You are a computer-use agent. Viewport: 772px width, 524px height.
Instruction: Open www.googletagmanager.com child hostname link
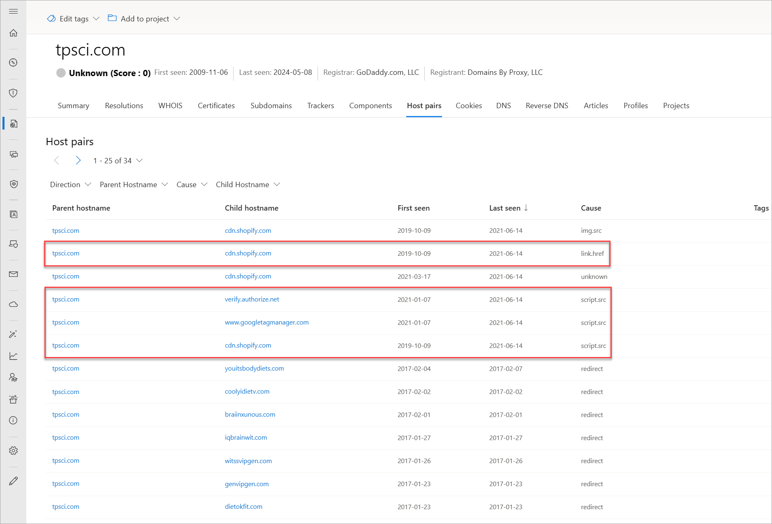click(x=267, y=322)
